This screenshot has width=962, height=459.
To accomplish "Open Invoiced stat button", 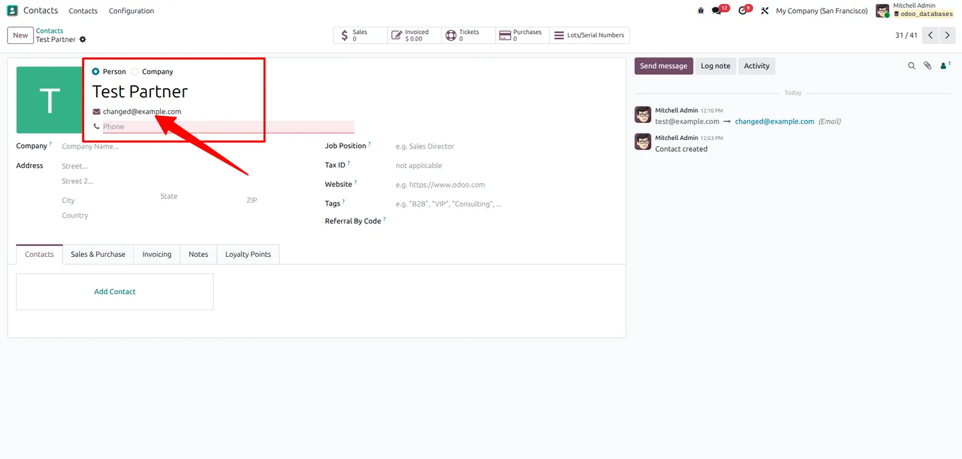I will (x=414, y=35).
